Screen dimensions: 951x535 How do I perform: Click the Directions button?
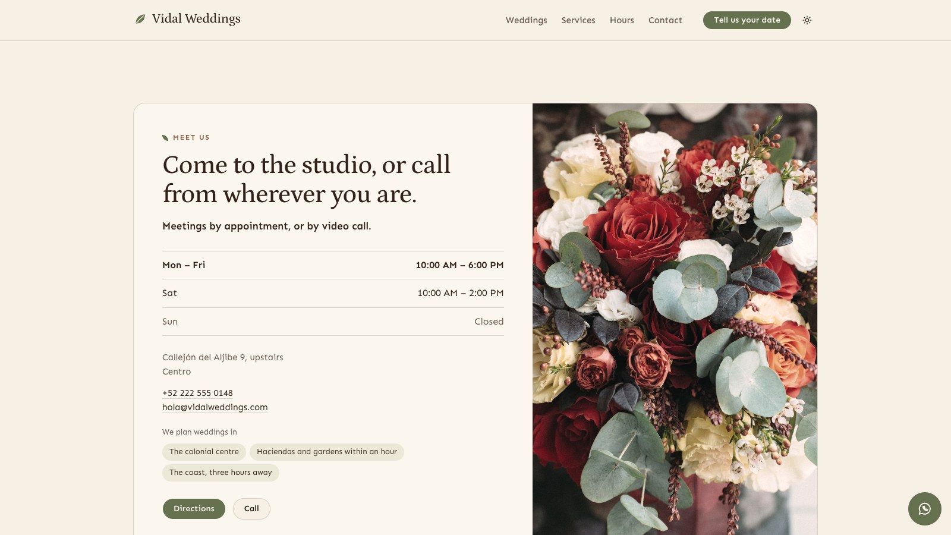point(194,509)
